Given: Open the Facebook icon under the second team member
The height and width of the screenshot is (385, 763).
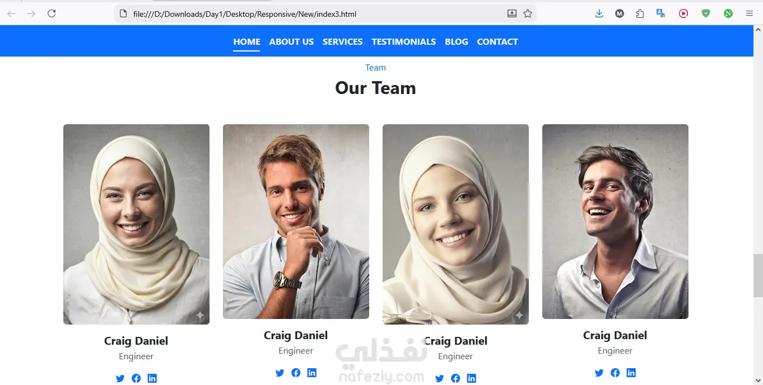Looking at the screenshot, I should point(296,373).
